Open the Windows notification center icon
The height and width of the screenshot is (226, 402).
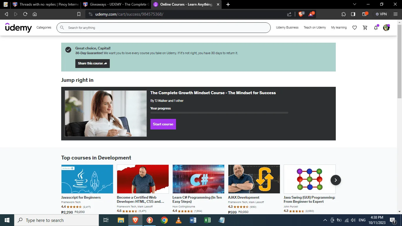pyautogui.click(x=393, y=220)
